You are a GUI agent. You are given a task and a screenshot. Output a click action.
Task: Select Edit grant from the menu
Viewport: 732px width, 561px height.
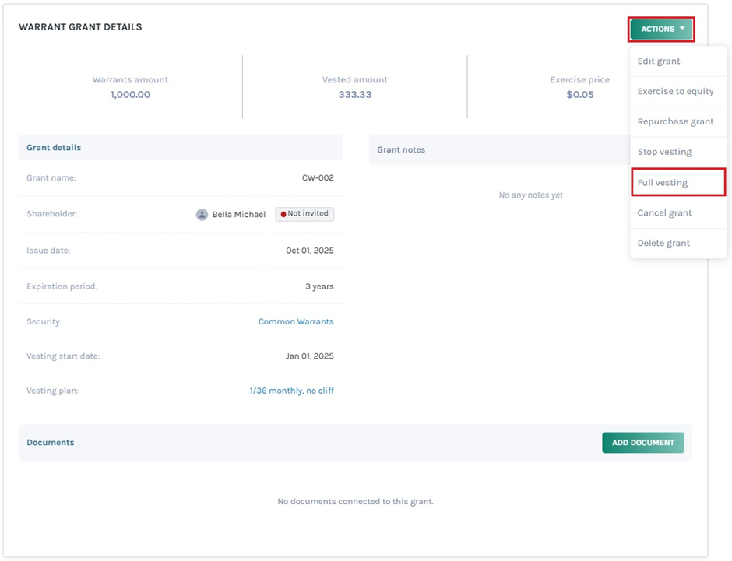tap(659, 61)
